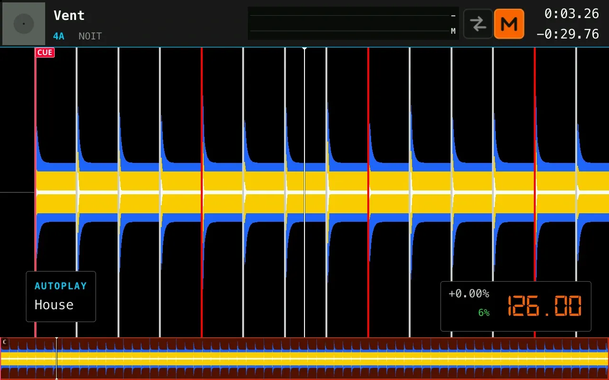
Task: Click the track overview waveform strip
Action: [x=304, y=359]
